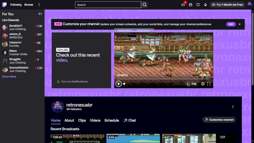Click Customize channel button
This screenshot has width=254, height=143.
coord(219,120)
